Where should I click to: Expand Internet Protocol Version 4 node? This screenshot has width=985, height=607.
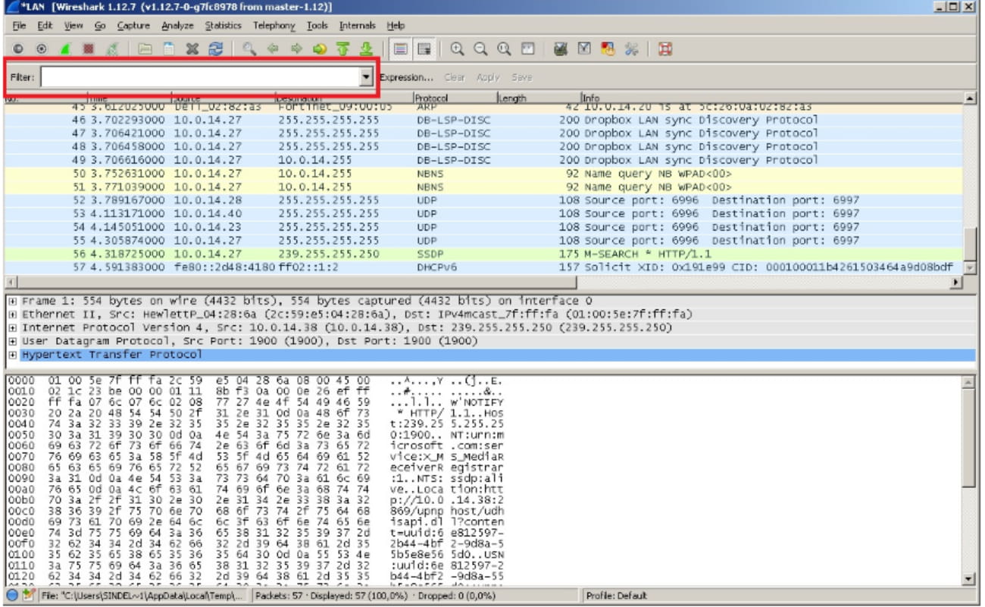12,327
